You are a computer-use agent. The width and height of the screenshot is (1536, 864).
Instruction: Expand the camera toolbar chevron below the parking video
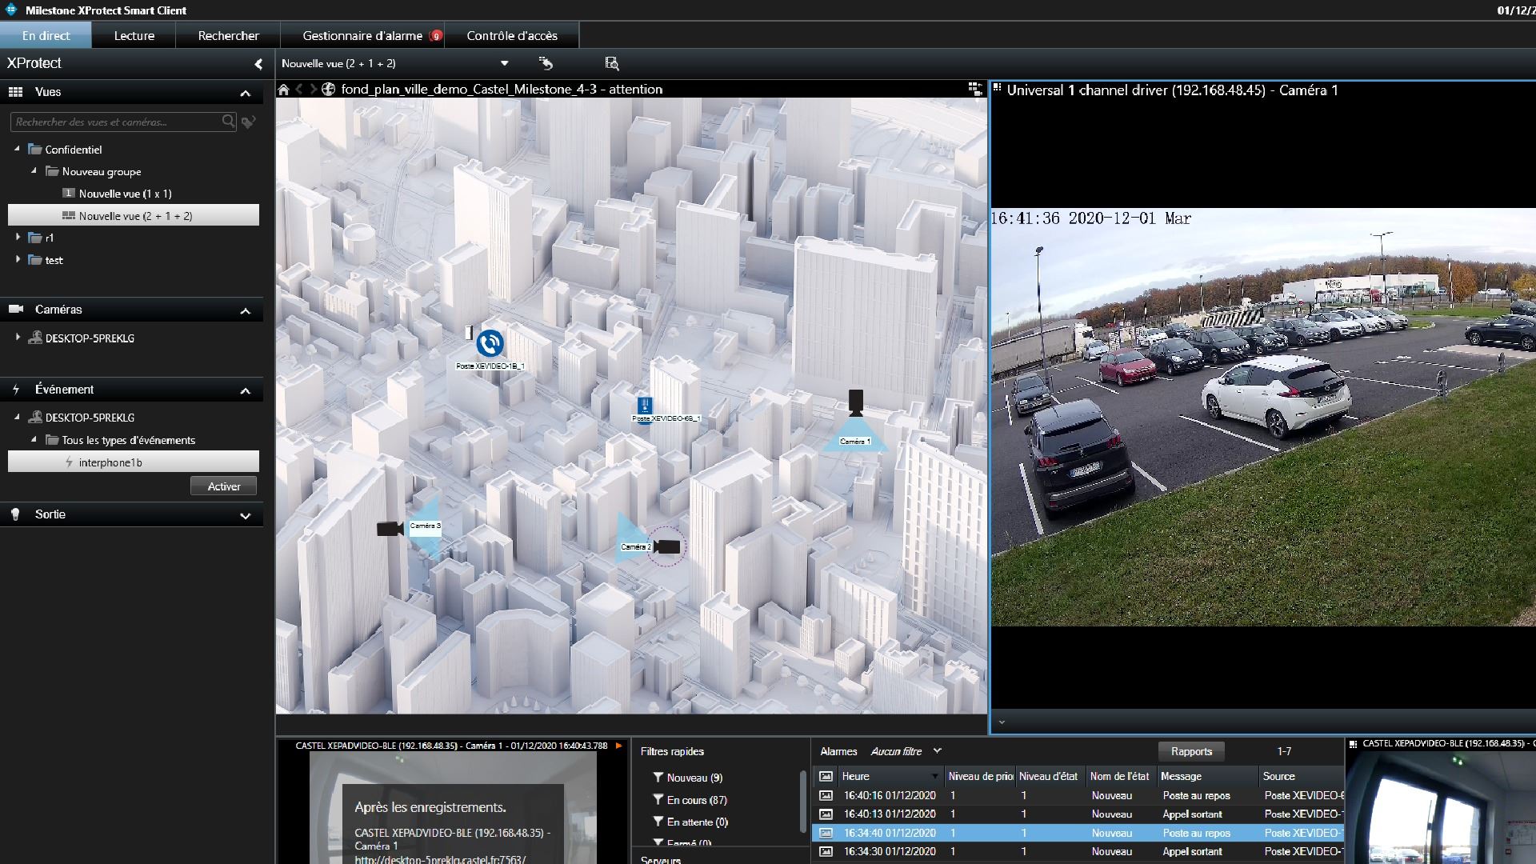click(x=1002, y=722)
